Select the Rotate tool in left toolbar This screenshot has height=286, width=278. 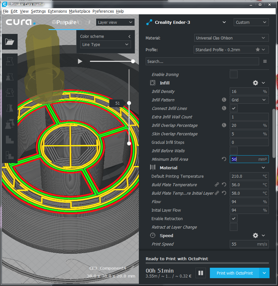10,93
